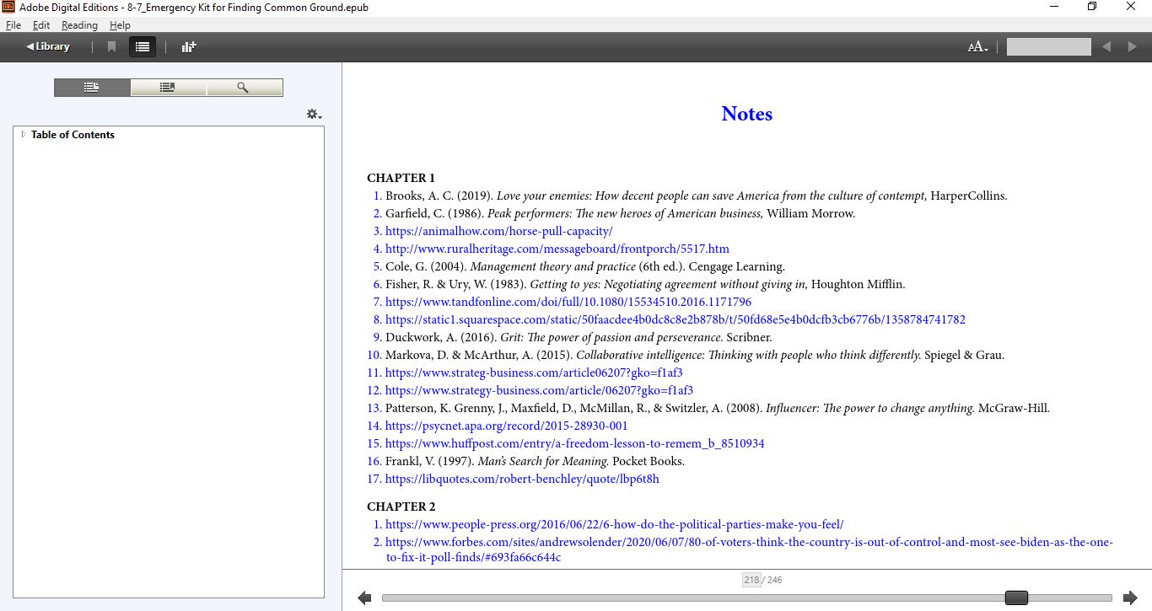Open the animalhow.com horse-pull-capacity link
This screenshot has width=1152, height=611.
(498, 231)
